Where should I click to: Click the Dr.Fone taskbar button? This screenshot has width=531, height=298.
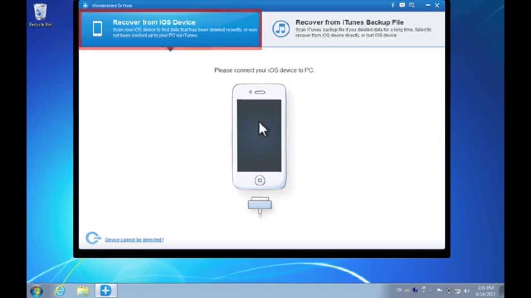pyautogui.click(x=106, y=291)
